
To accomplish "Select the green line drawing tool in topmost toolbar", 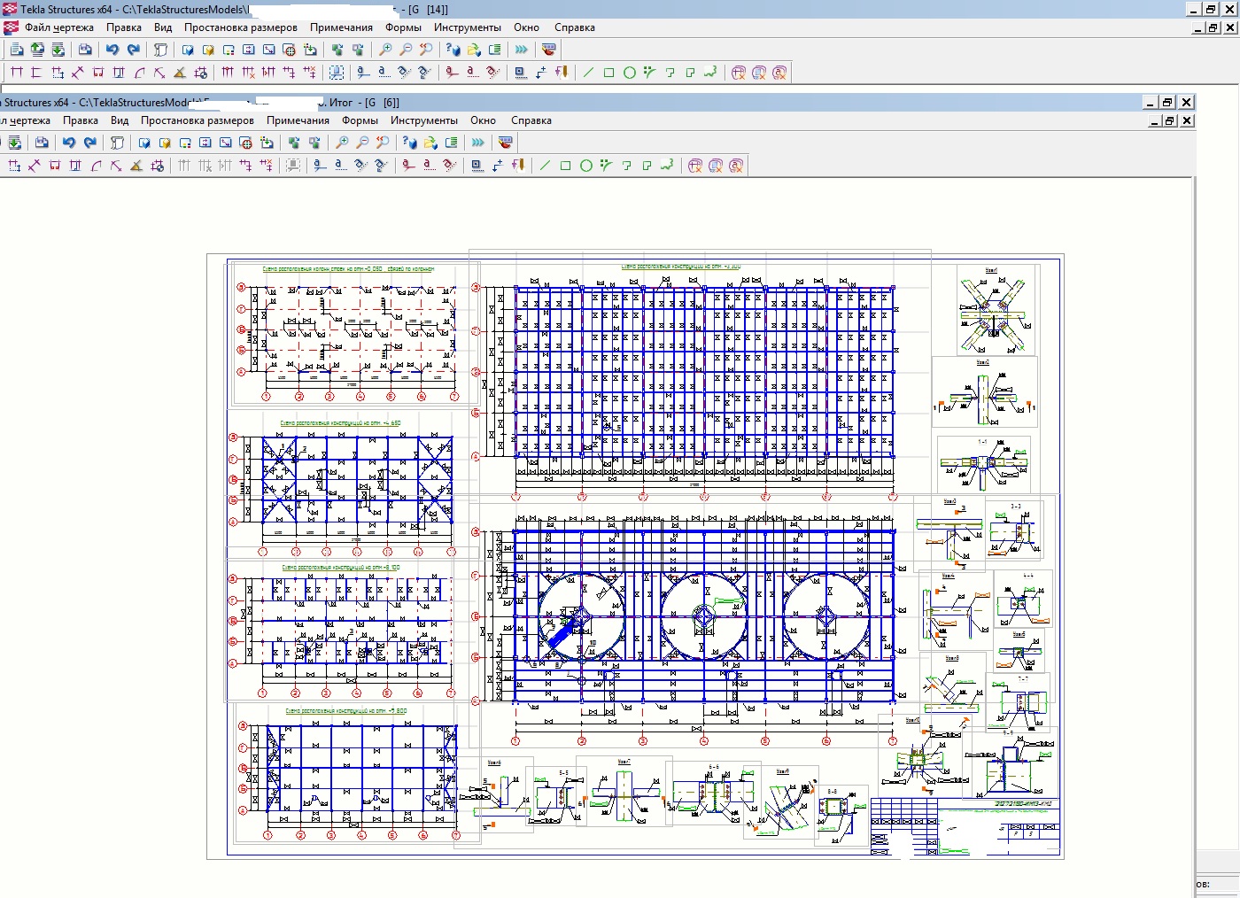I will [x=588, y=73].
